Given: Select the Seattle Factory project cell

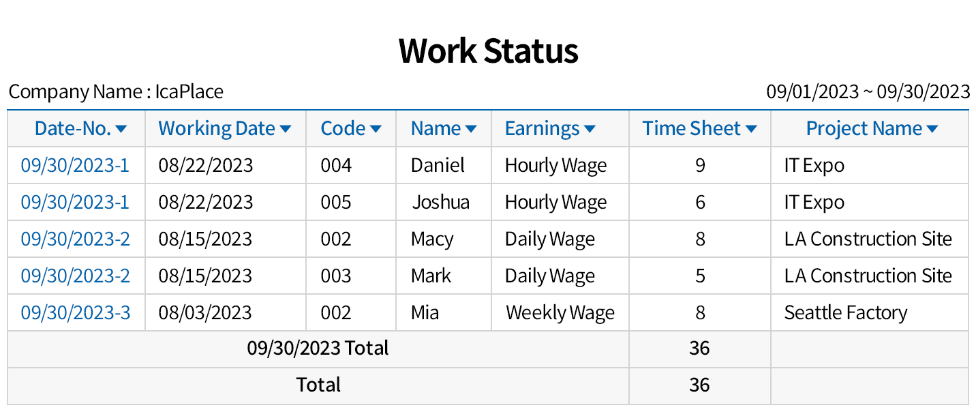Looking at the screenshot, I should (x=845, y=312).
